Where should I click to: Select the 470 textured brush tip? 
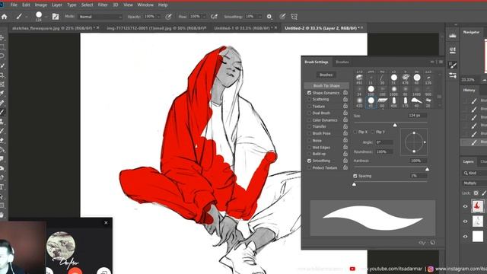pos(406,78)
